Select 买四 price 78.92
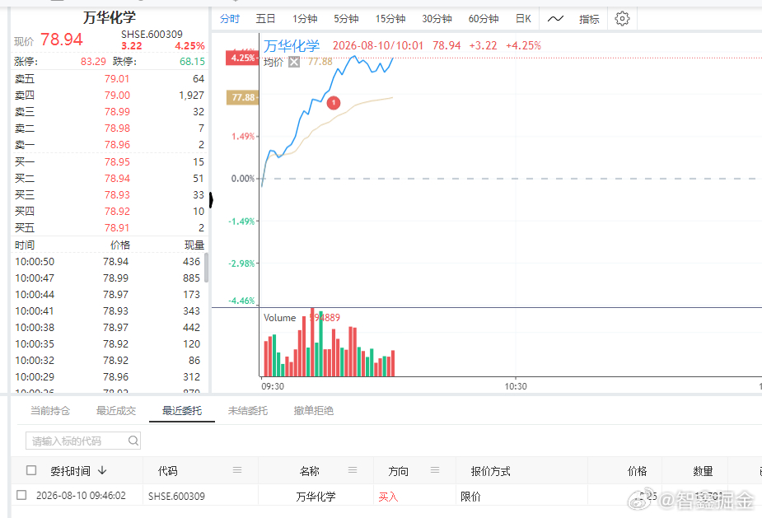 pyautogui.click(x=117, y=212)
